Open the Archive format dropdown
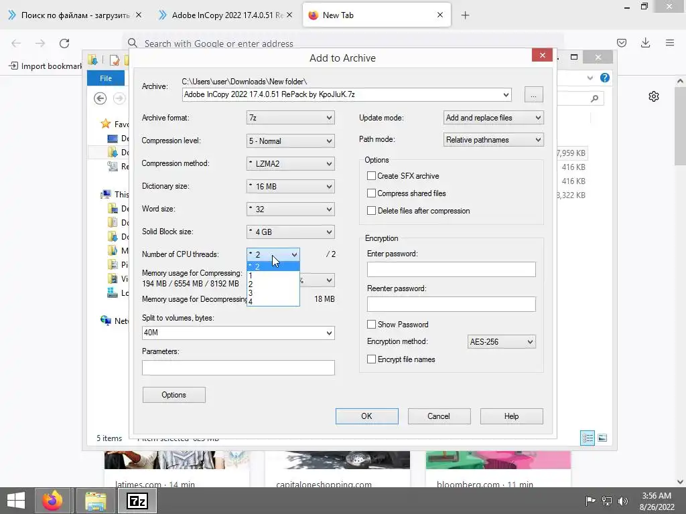Viewport: 686px width, 514px height. coord(291,118)
